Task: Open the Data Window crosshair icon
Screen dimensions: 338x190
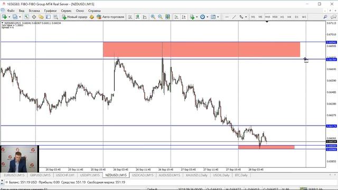Action: 34,17
